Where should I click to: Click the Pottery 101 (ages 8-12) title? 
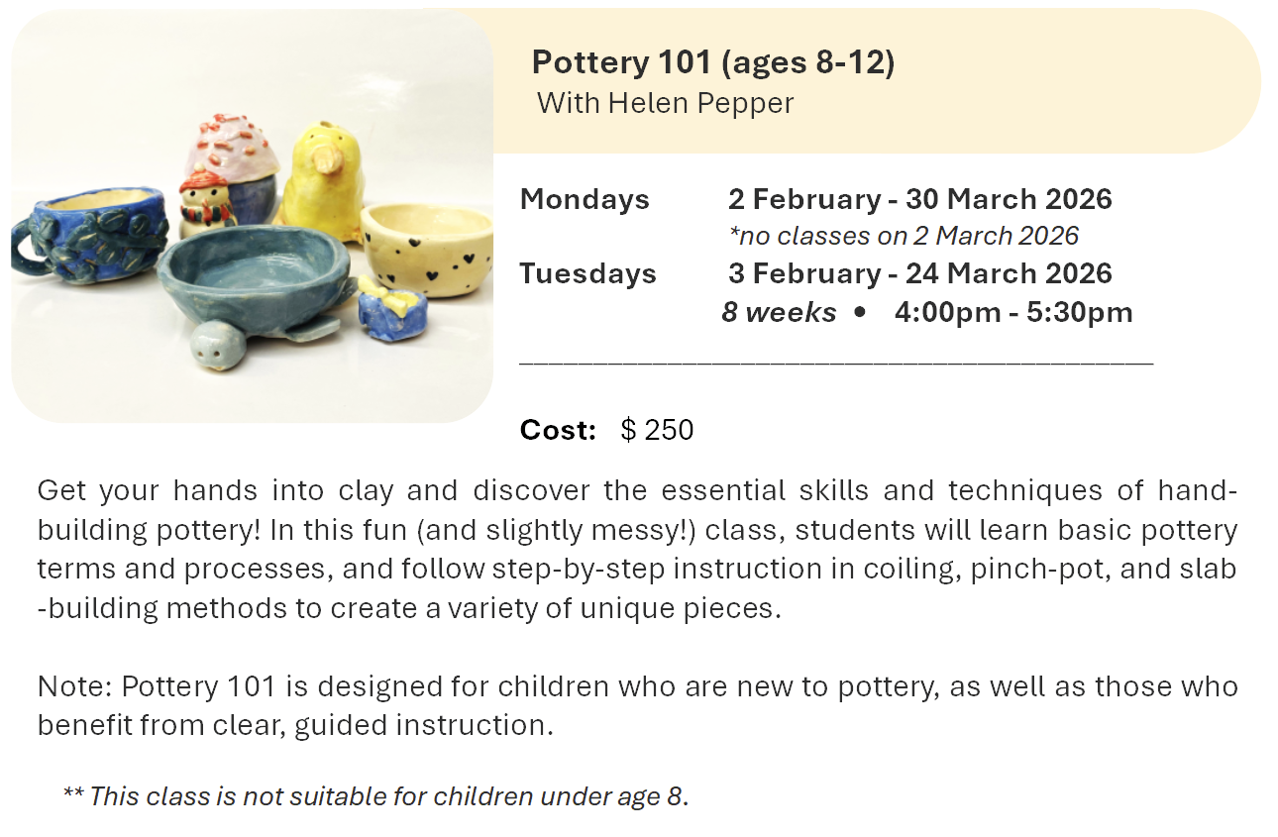pos(712,62)
